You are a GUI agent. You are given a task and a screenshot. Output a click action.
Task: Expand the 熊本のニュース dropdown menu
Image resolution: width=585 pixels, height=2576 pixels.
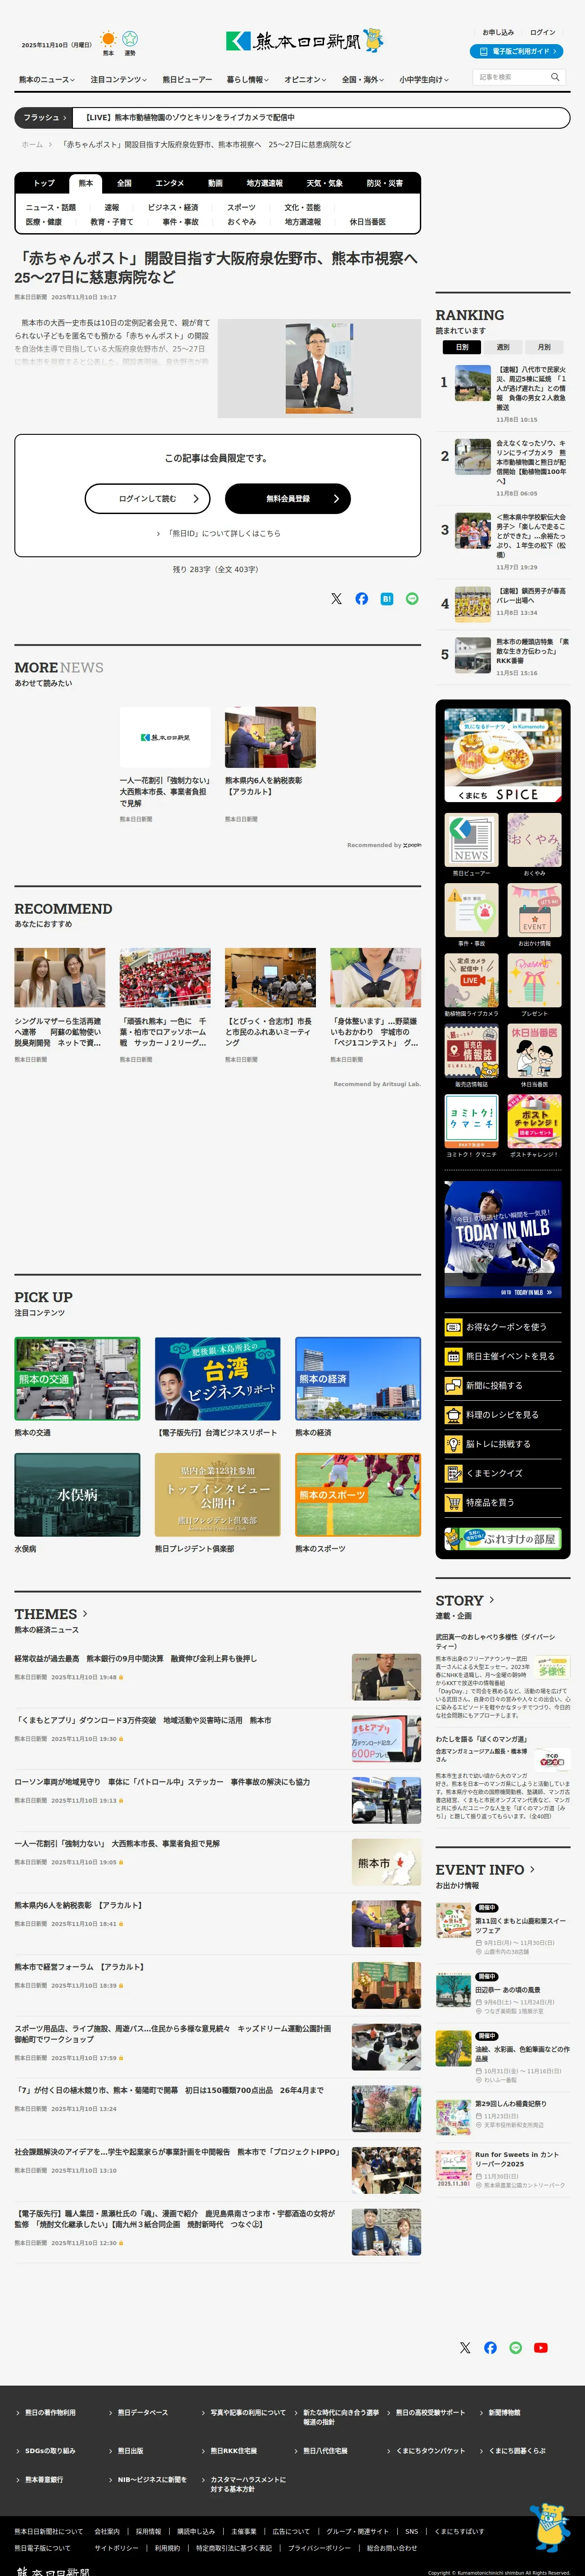(47, 79)
